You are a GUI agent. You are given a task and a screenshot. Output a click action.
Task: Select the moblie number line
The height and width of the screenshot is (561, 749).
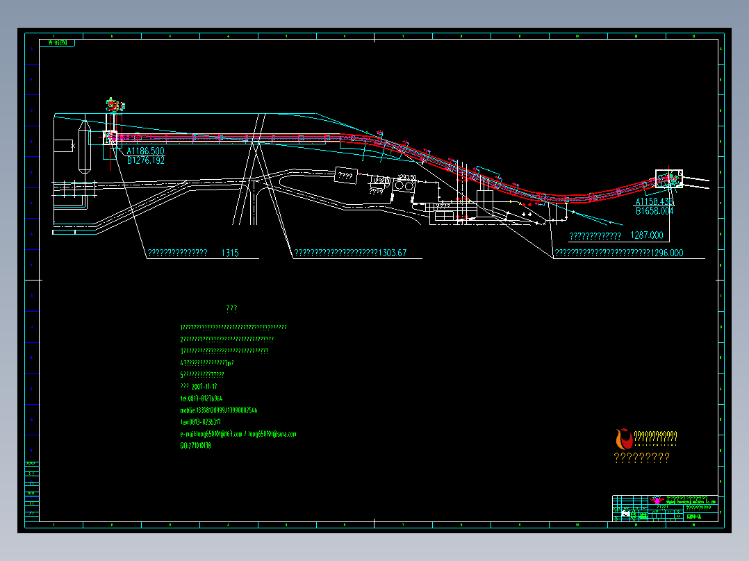pyautogui.click(x=219, y=410)
